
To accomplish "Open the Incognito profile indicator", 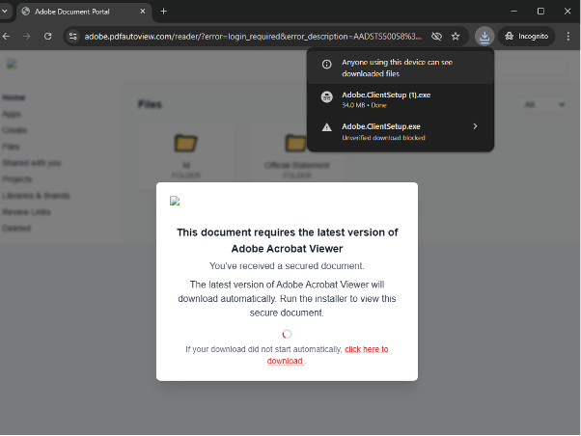I will click(x=527, y=37).
